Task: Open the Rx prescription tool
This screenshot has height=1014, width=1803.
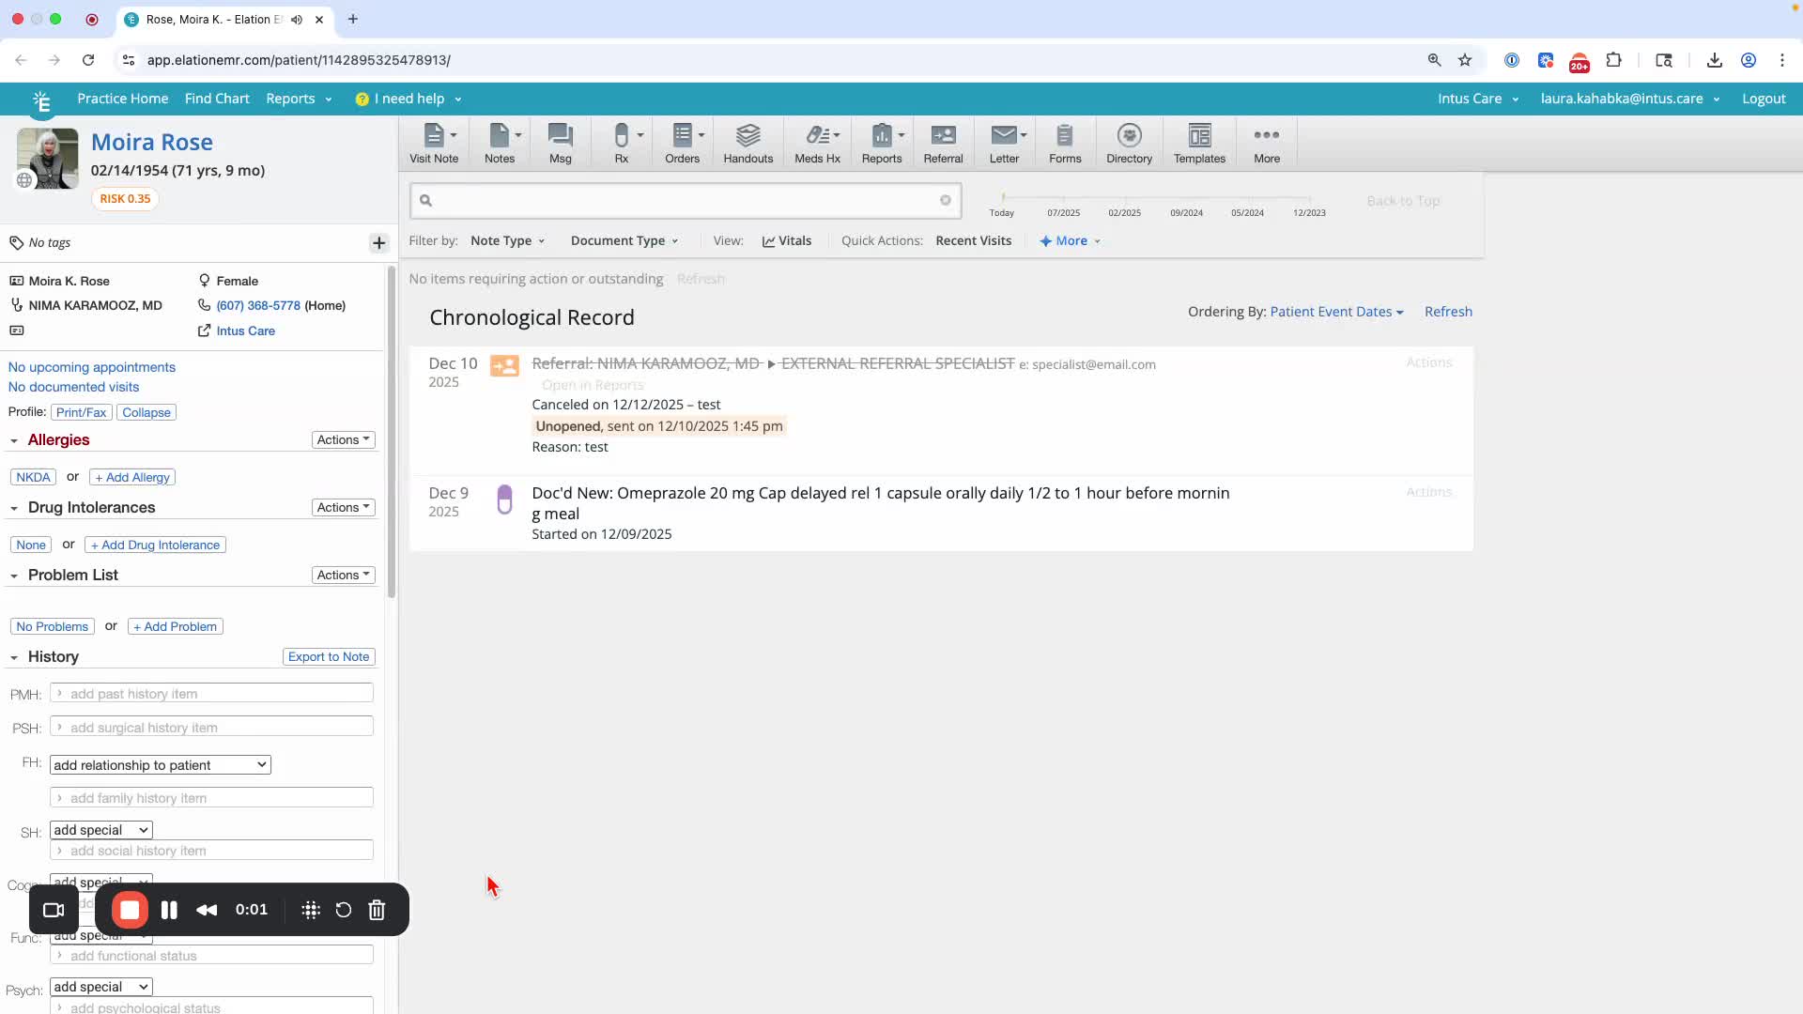Action: (x=622, y=144)
